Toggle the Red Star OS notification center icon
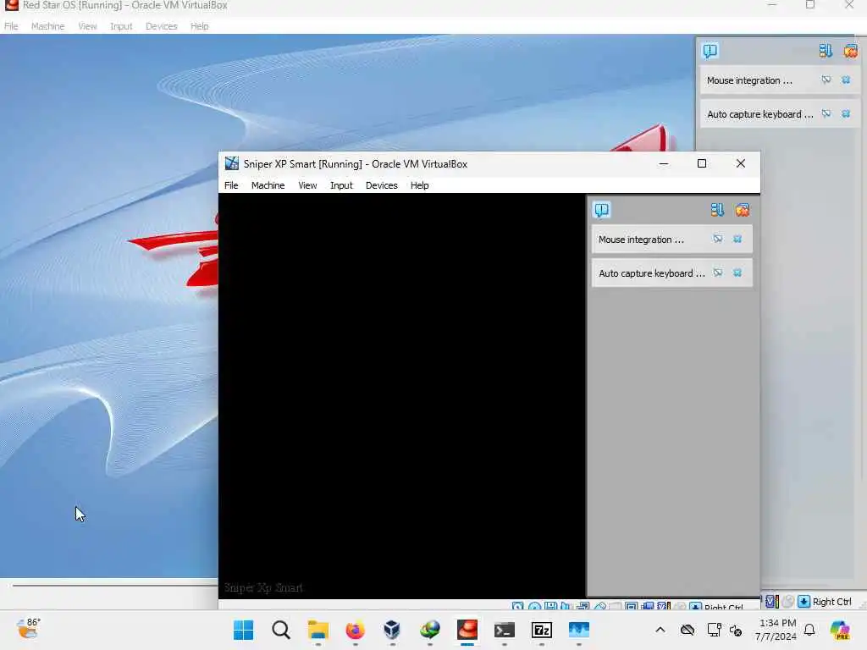This screenshot has height=650, width=867. pyautogui.click(x=710, y=51)
